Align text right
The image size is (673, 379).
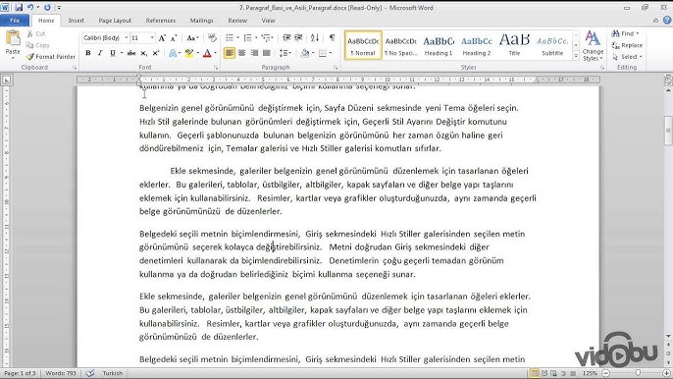click(x=254, y=53)
